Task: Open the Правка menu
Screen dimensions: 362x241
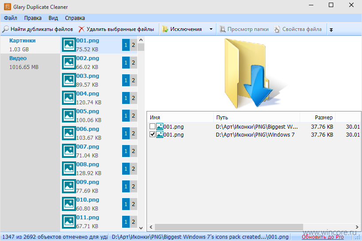Action: coord(33,18)
